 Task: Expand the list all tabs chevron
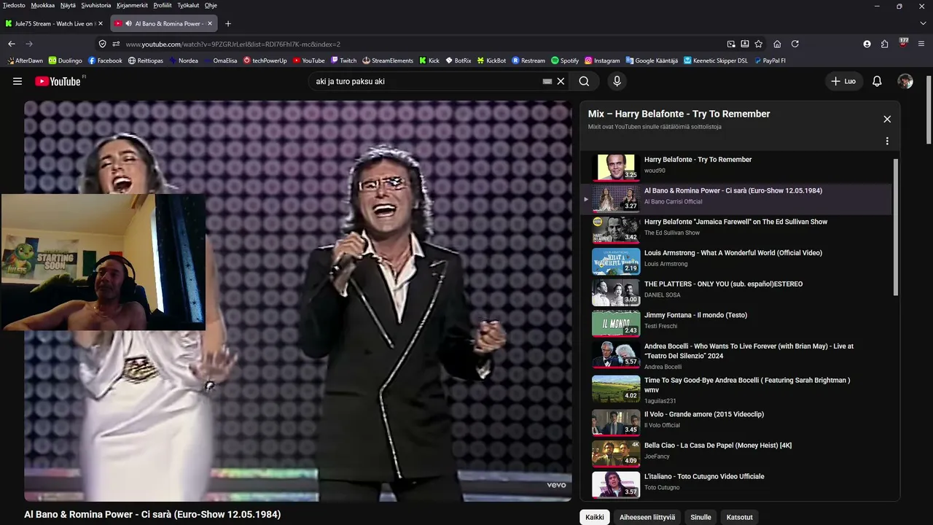923,23
